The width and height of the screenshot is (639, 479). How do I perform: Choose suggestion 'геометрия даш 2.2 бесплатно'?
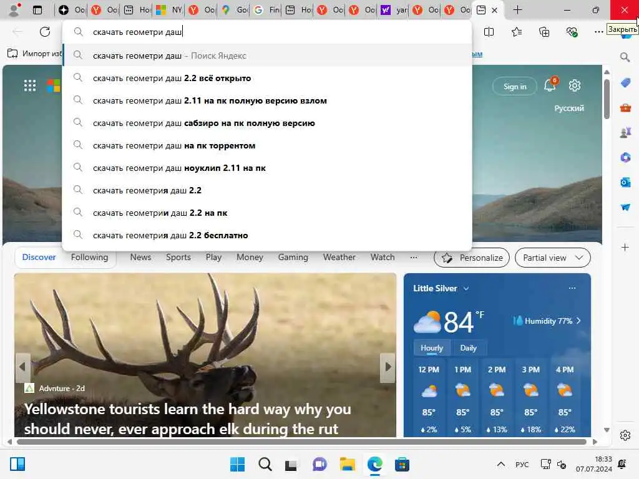tap(267, 235)
